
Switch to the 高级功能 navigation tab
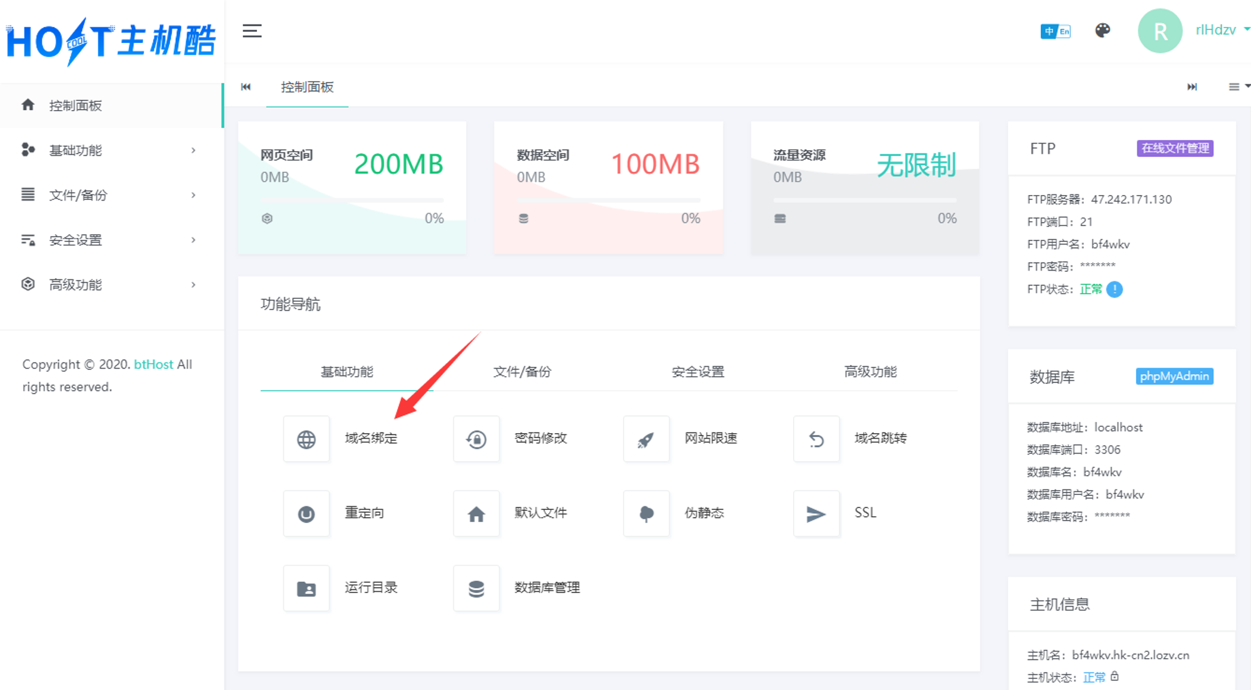[x=871, y=372]
